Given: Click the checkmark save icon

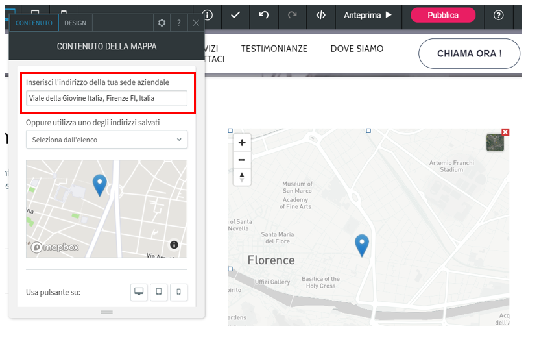Looking at the screenshot, I should pos(235,15).
